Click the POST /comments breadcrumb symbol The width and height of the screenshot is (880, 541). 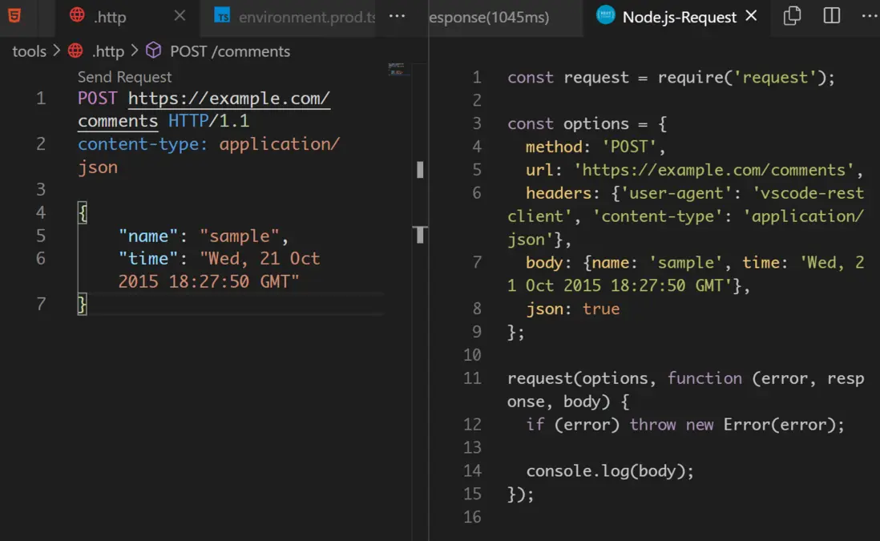tap(230, 51)
